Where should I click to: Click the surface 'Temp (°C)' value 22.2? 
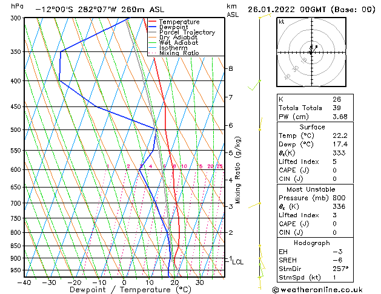pyautogui.click(x=340, y=136)
